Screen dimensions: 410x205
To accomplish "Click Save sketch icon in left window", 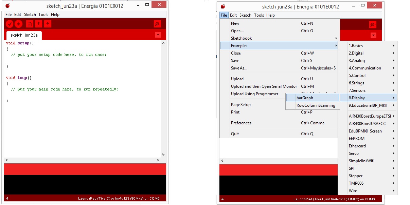I will [x=48, y=24].
